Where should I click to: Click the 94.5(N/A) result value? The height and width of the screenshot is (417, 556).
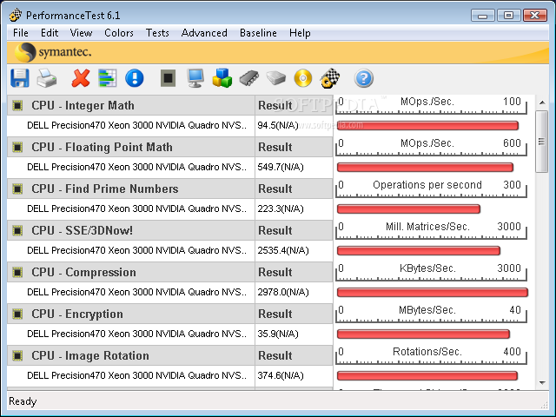click(x=278, y=125)
